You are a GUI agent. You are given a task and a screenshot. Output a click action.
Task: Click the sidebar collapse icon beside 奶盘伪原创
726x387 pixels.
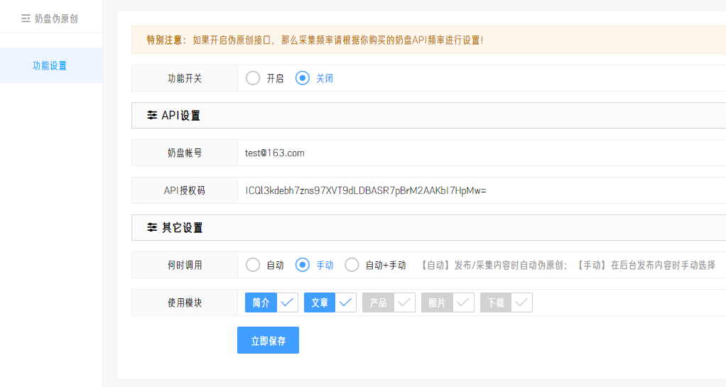coord(26,18)
